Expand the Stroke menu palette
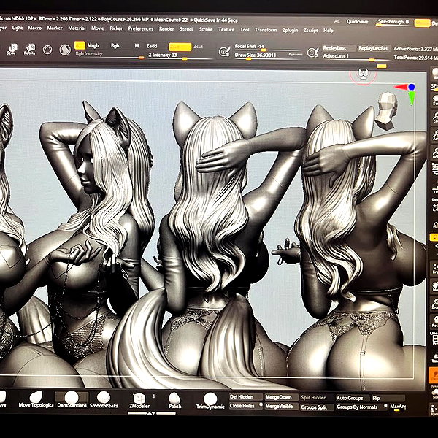This screenshot has width=438, height=438. (206, 29)
